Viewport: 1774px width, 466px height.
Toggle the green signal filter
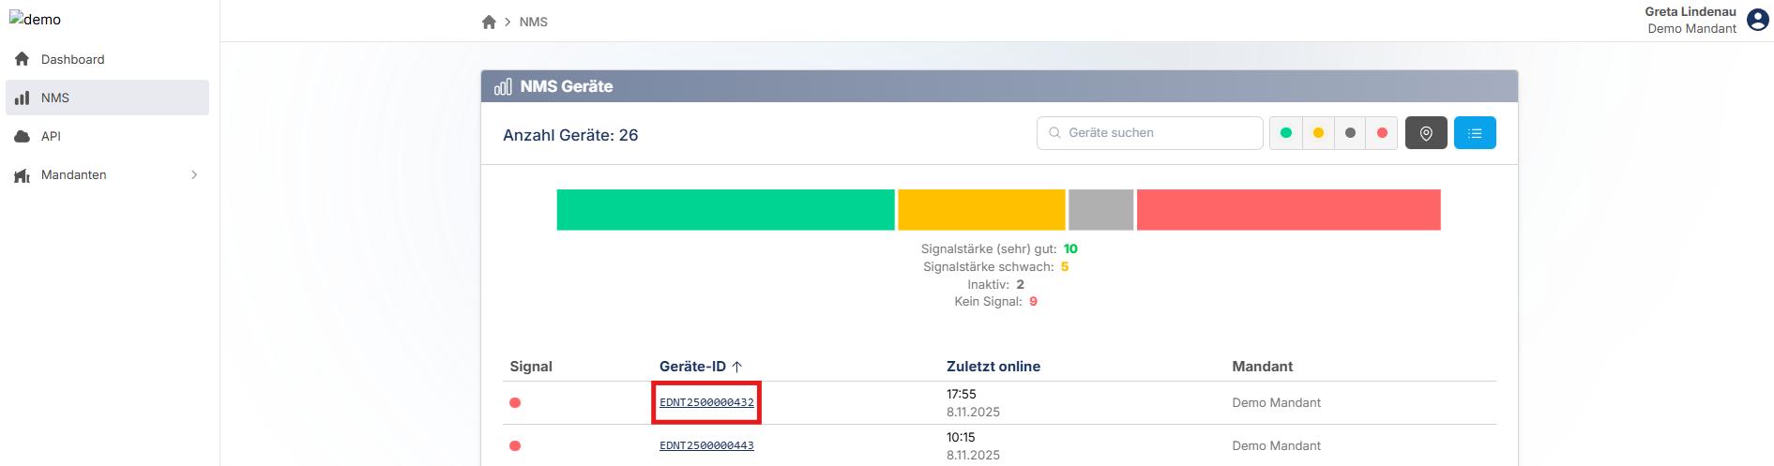[x=1285, y=133]
